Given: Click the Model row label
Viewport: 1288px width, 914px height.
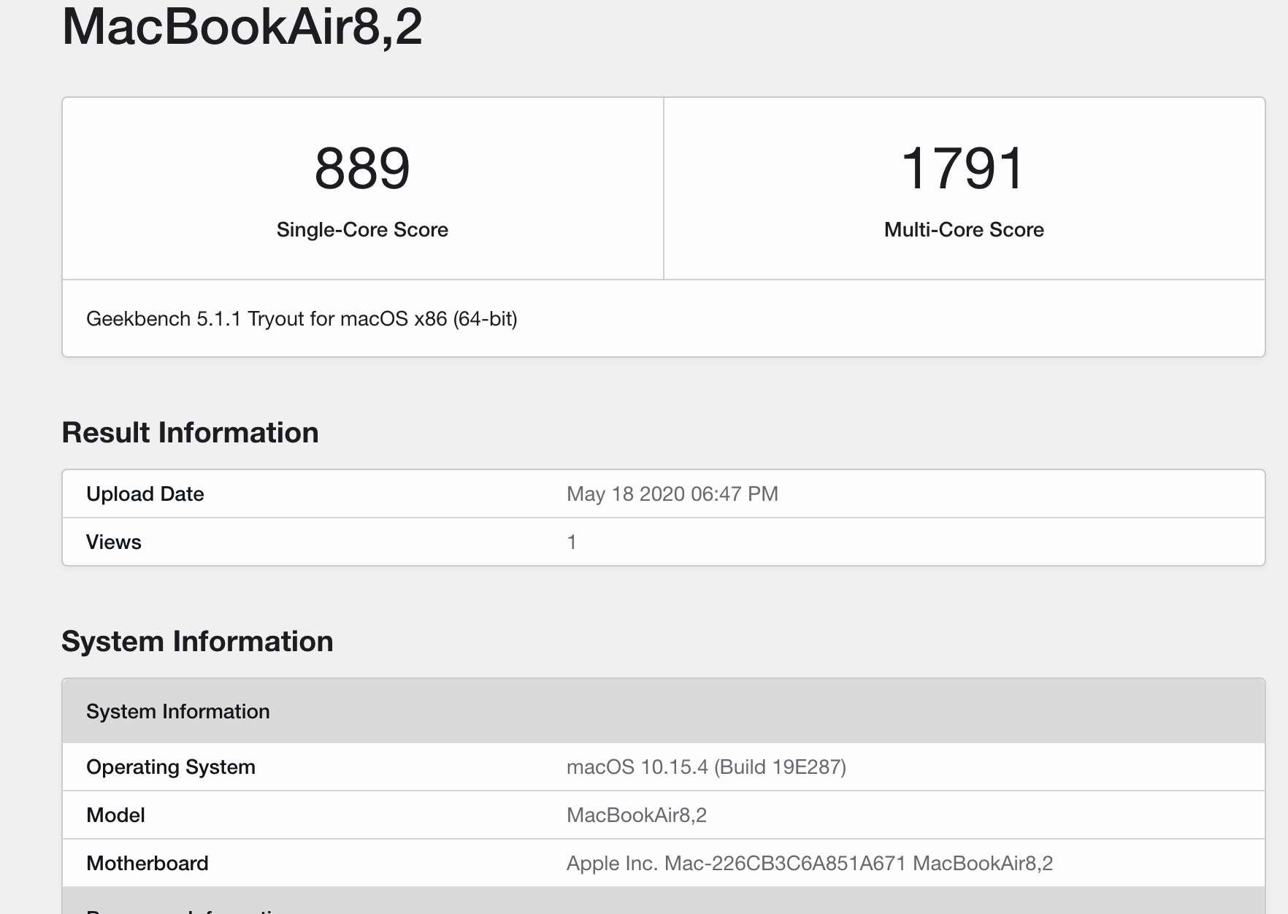Looking at the screenshot, I should (115, 815).
